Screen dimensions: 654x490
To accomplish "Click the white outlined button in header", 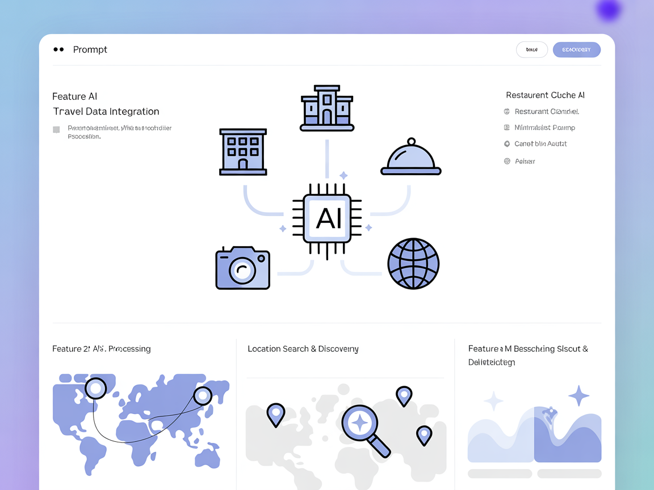I will click(x=531, y=50).
